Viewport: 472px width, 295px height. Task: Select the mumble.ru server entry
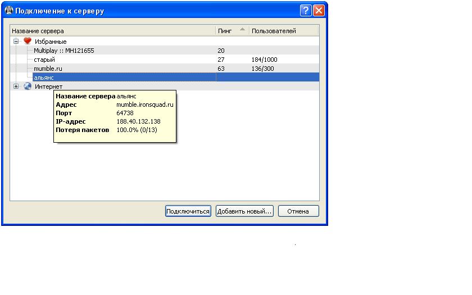click(47, 69)
